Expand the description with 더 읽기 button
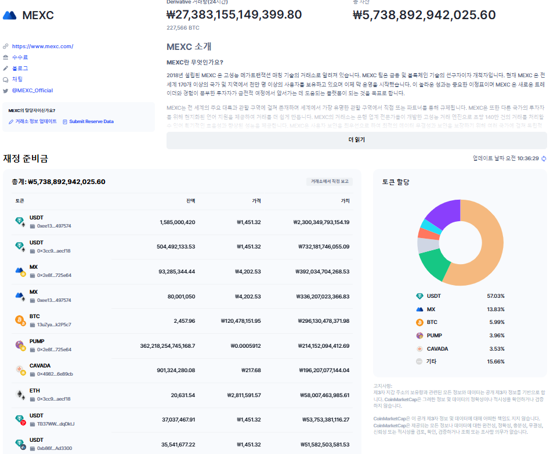Viewport: 550px width, 454px height. (x=356, y=140)
